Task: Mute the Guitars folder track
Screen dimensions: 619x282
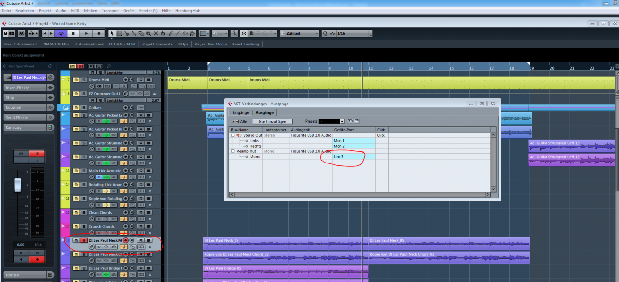Action: [76, 107]
